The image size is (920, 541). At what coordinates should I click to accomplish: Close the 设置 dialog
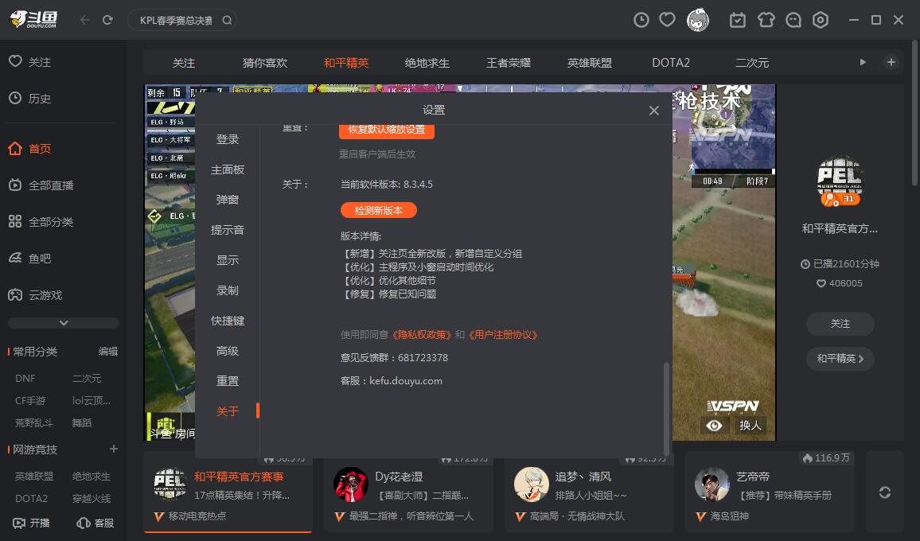[653, 111]
